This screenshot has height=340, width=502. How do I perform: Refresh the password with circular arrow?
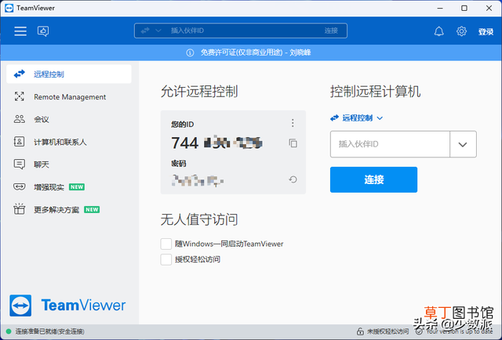tap(293, 179)
